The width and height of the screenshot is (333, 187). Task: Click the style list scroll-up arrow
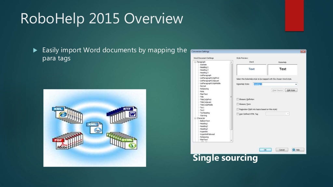(231, 62)
